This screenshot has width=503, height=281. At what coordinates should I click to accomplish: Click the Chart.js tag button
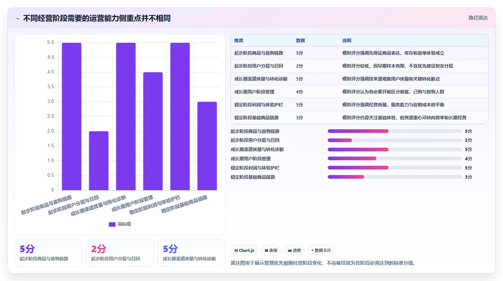click(244, 250)
